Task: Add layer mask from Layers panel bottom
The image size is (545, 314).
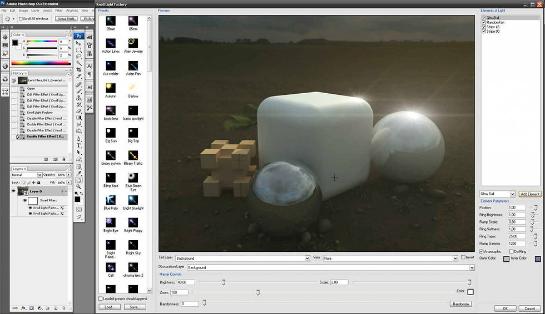Action: click(31, 308)
